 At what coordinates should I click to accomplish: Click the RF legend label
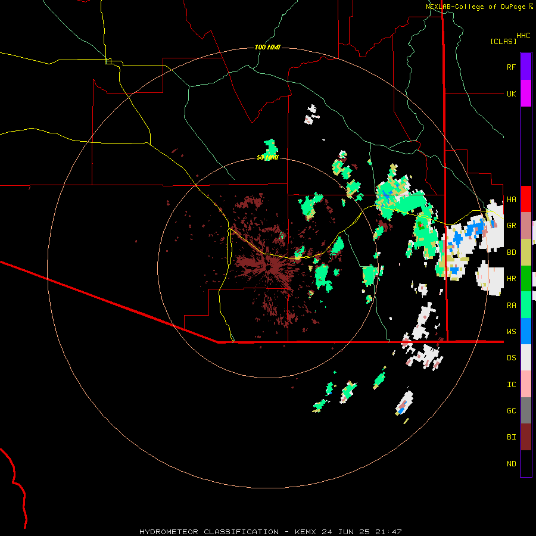click(511, 67)
